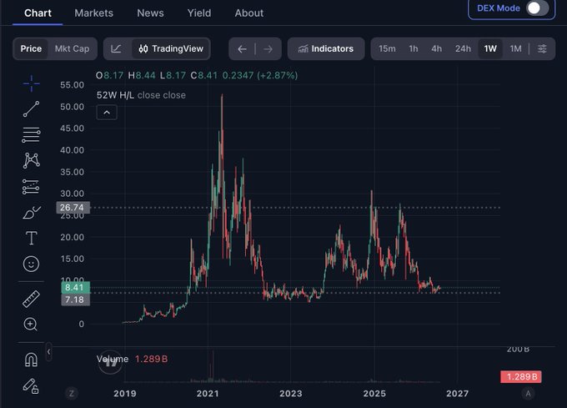Screen dimensions: 567x408
Task: Click the 52W H/L indicator label
Action: point(115,95)
